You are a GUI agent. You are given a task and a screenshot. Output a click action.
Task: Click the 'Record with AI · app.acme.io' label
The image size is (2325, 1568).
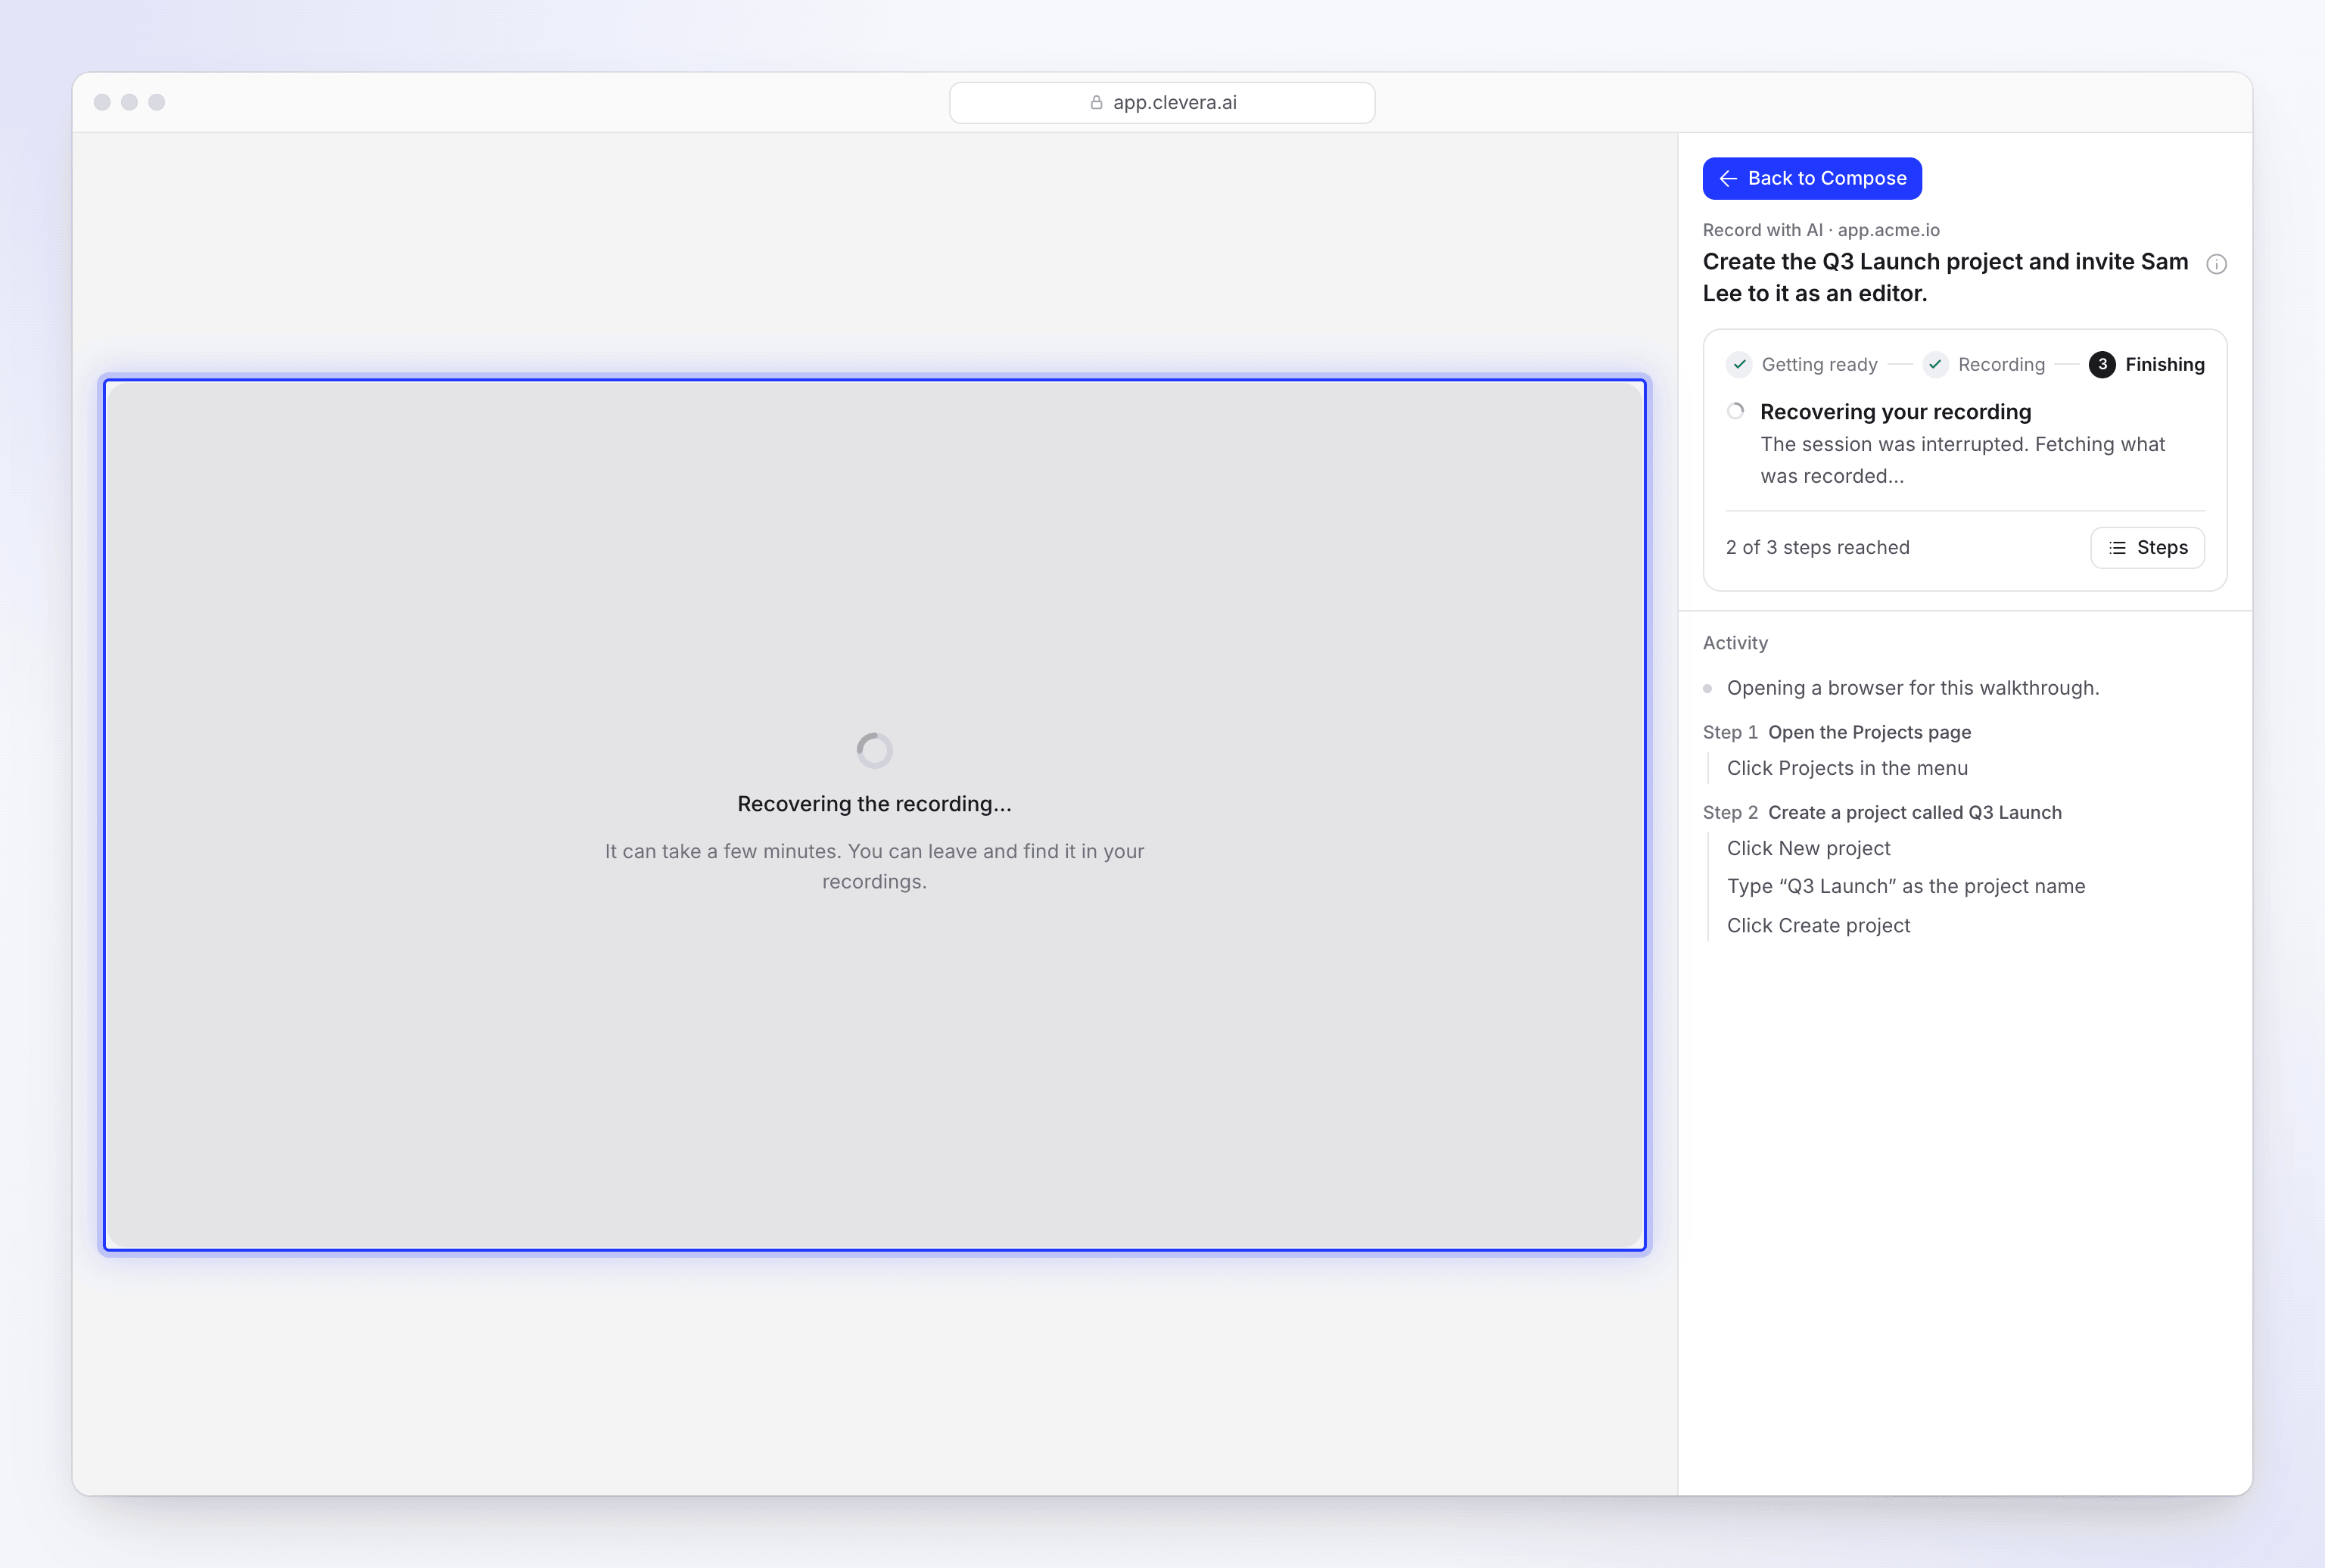[x=1820, y=230]
